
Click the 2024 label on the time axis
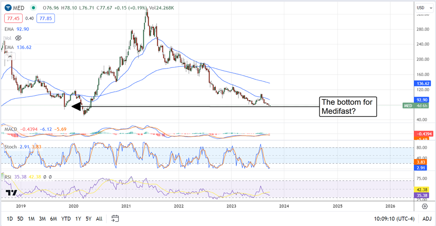click(284, 206)
